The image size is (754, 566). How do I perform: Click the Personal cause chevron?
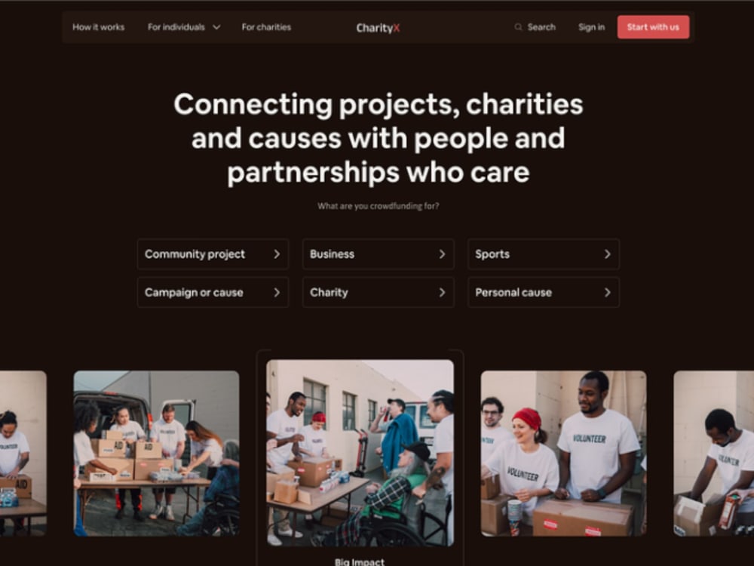click(x=607, y=293)
